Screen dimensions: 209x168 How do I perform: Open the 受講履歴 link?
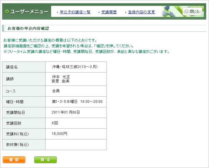[109, 12]
